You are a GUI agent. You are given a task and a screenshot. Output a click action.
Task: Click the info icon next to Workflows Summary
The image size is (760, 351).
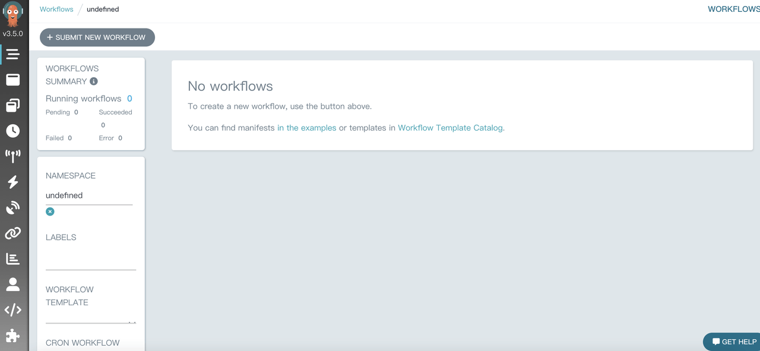pyautogui.click(x=94, y=81)
